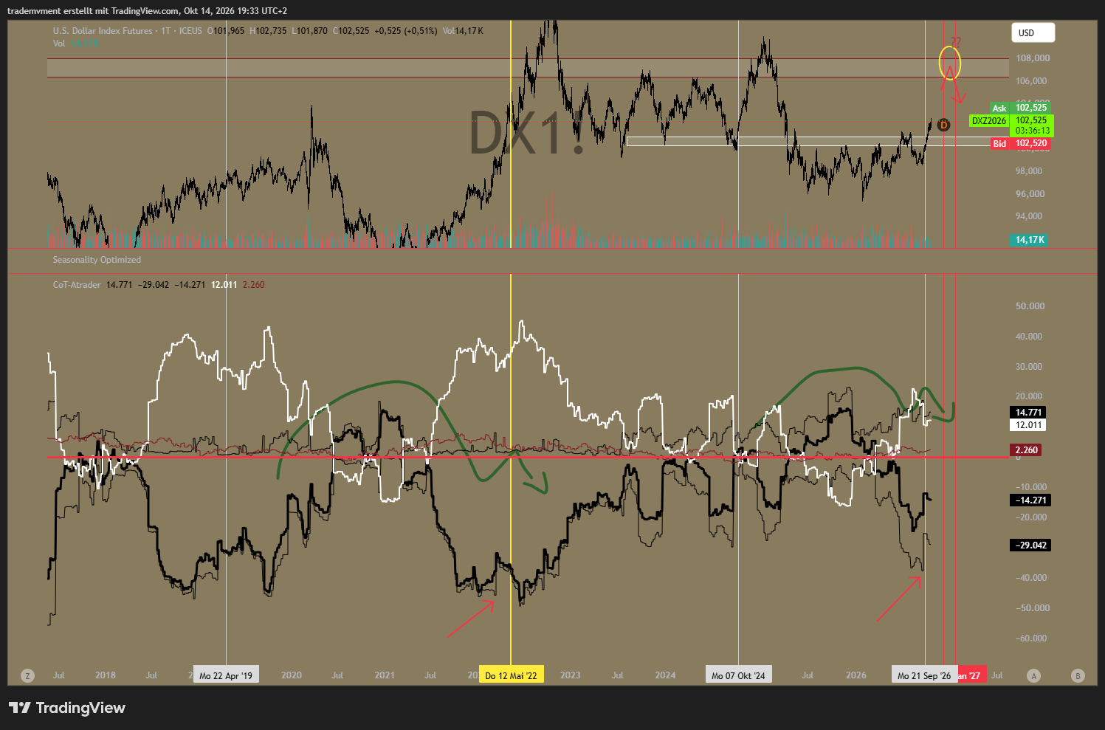This screenshot has height=730, width=1105.
Task: Click the 2023 label on the time axis
Action: click(x=570, y=675)
